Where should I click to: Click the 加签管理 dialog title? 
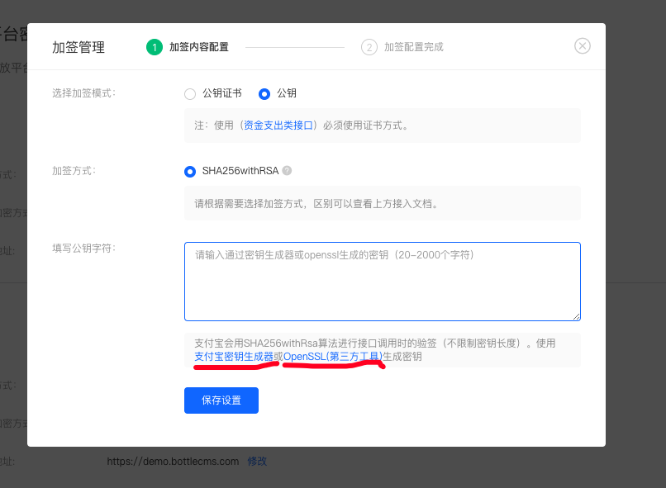click(x=78, y=48)
